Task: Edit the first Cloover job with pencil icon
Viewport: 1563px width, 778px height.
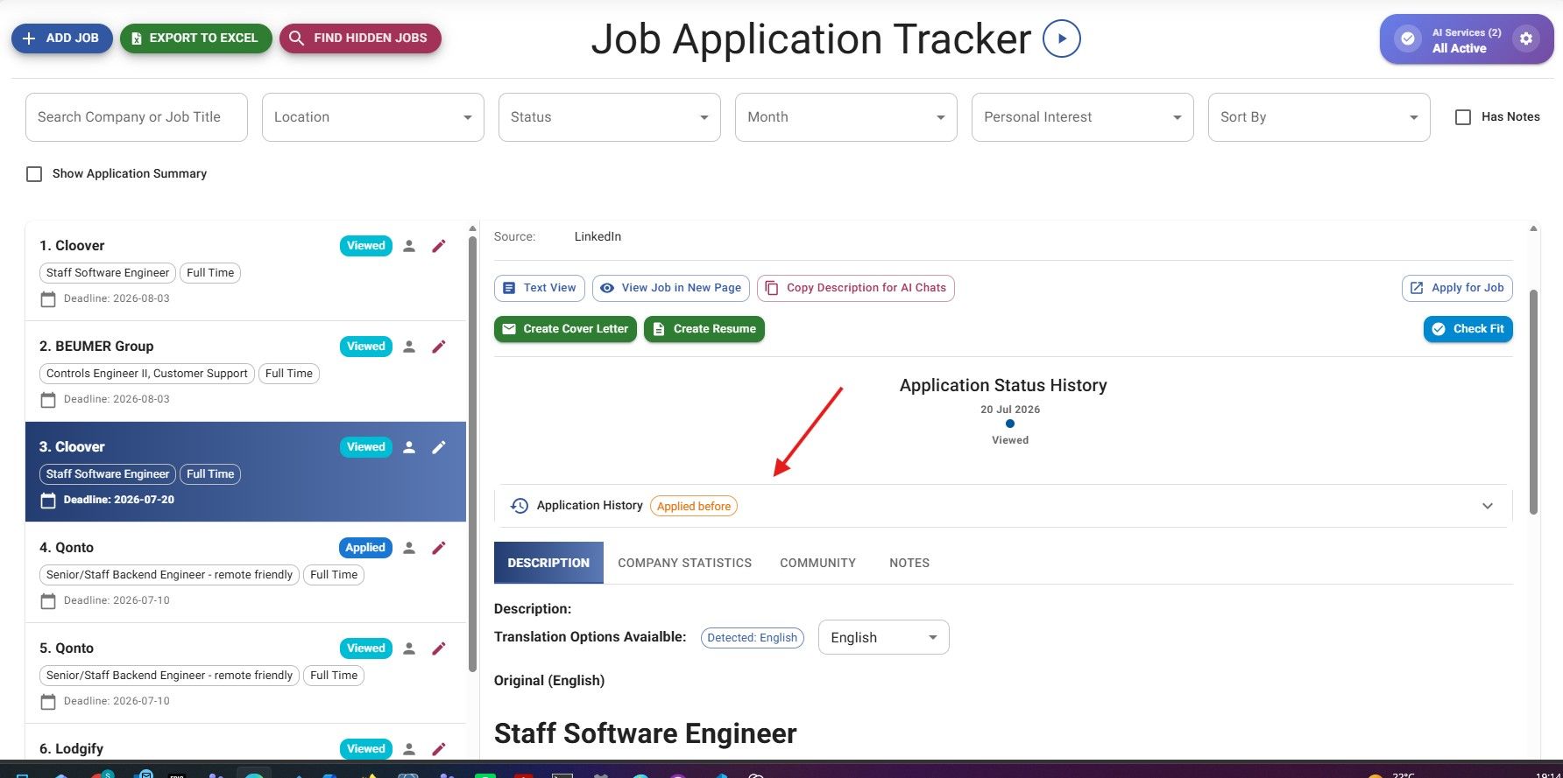Action: coord(439,246)
